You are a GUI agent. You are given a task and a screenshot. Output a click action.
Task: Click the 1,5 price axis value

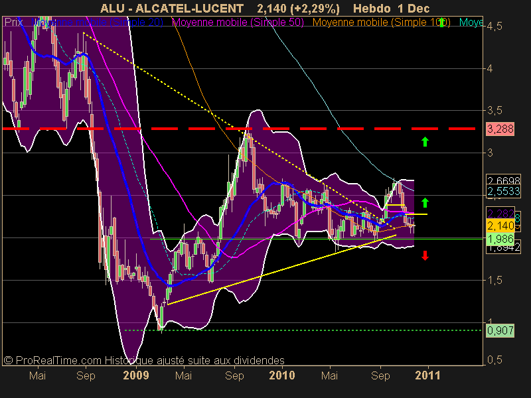pos(494,280)
